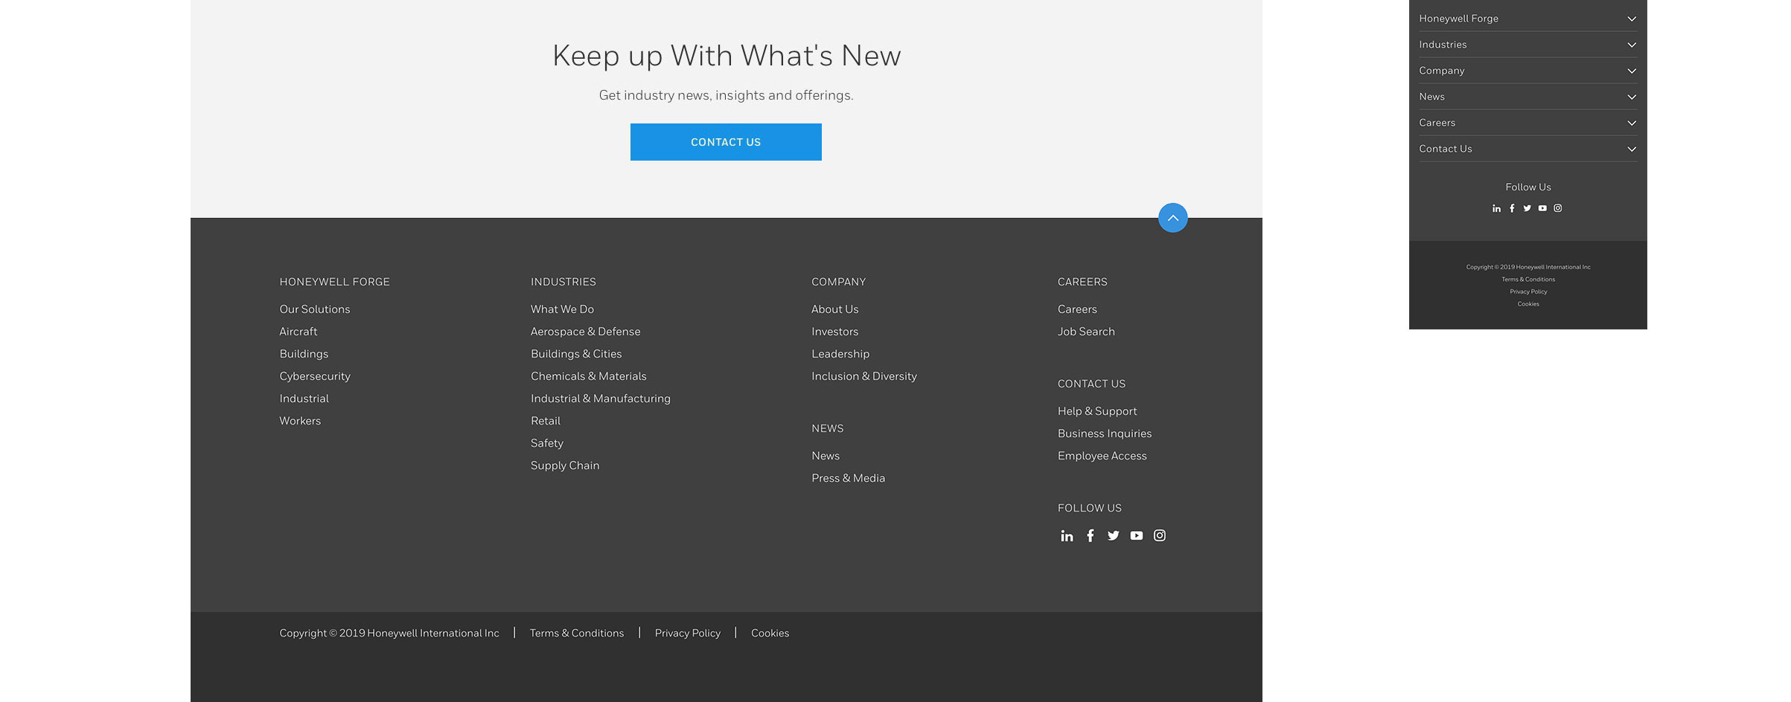
Task: Select the Cybersecurity footer link
Action: pyautogui.click(x=314, y=376)
